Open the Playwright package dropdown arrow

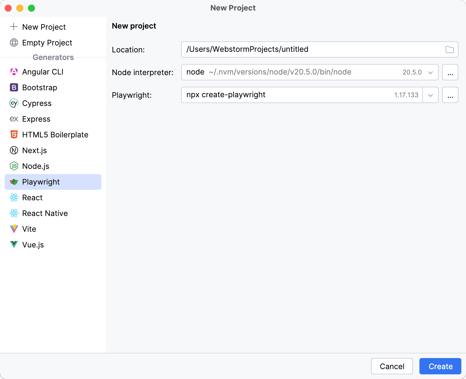pos(430,95)
